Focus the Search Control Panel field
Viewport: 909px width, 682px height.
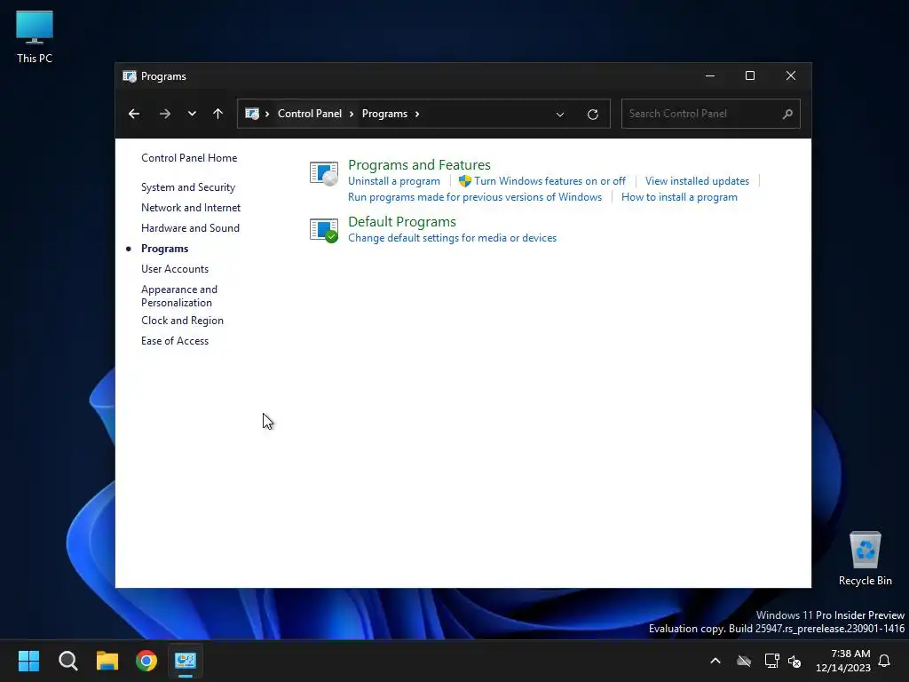pyautogui.click(x=710, y=114)
